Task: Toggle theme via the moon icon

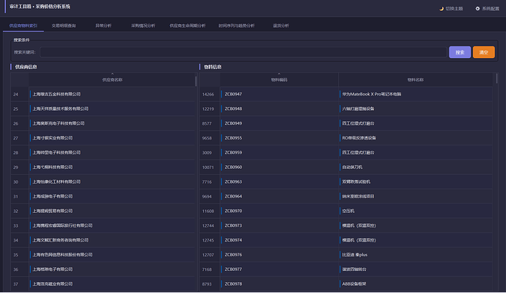Action: [441, 9]
